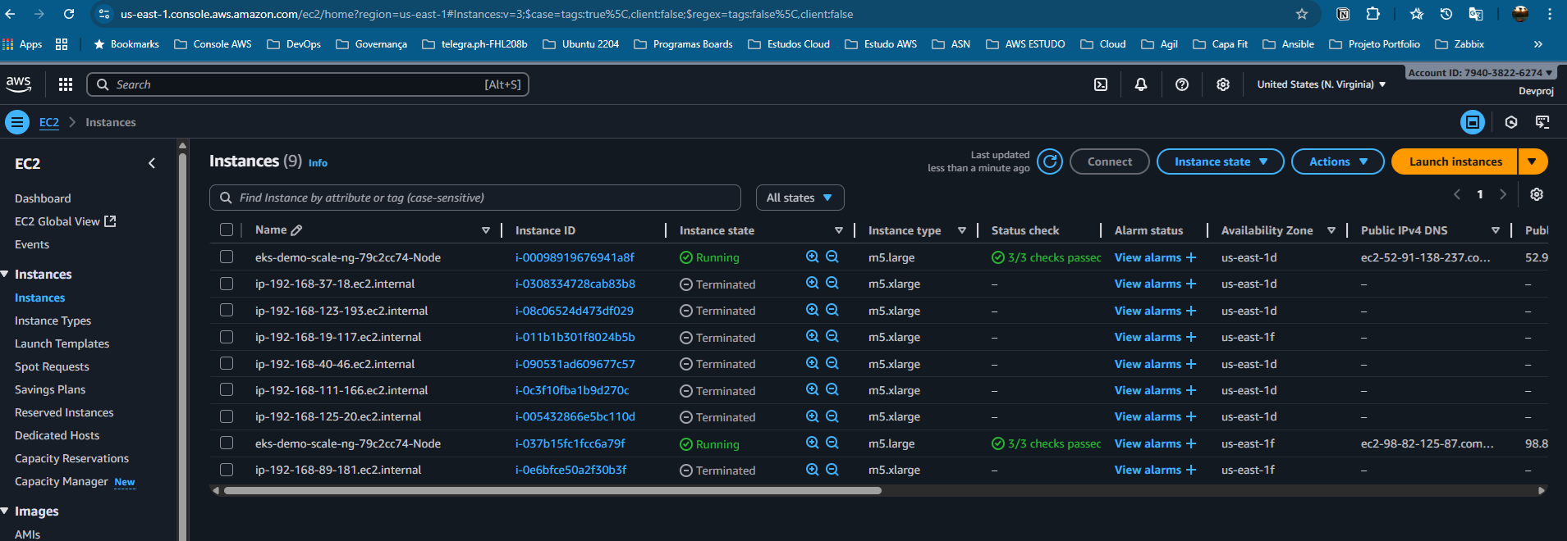Toggle the select-all instances checkbox

click(x=227, y=230)
